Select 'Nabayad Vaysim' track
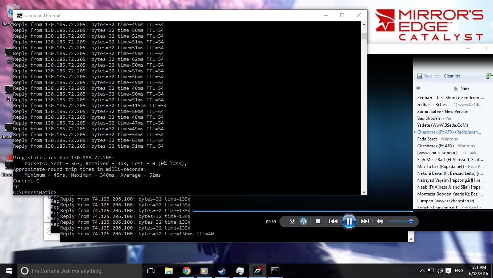Viewport: 493px width, 278px height. coord(450,180)
